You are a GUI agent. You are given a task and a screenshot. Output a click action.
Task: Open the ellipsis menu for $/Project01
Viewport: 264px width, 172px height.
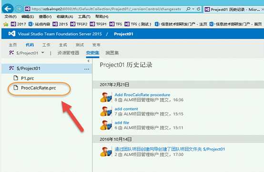[x=87, y=69]
